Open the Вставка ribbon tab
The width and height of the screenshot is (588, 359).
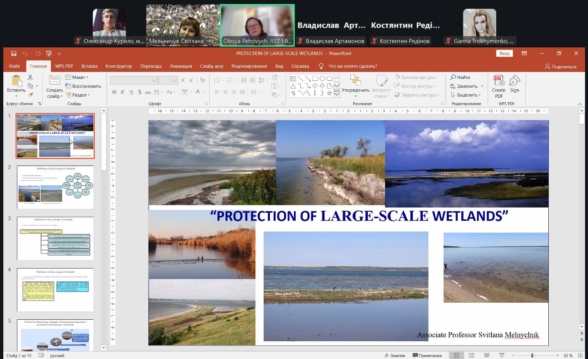[89, 66]
